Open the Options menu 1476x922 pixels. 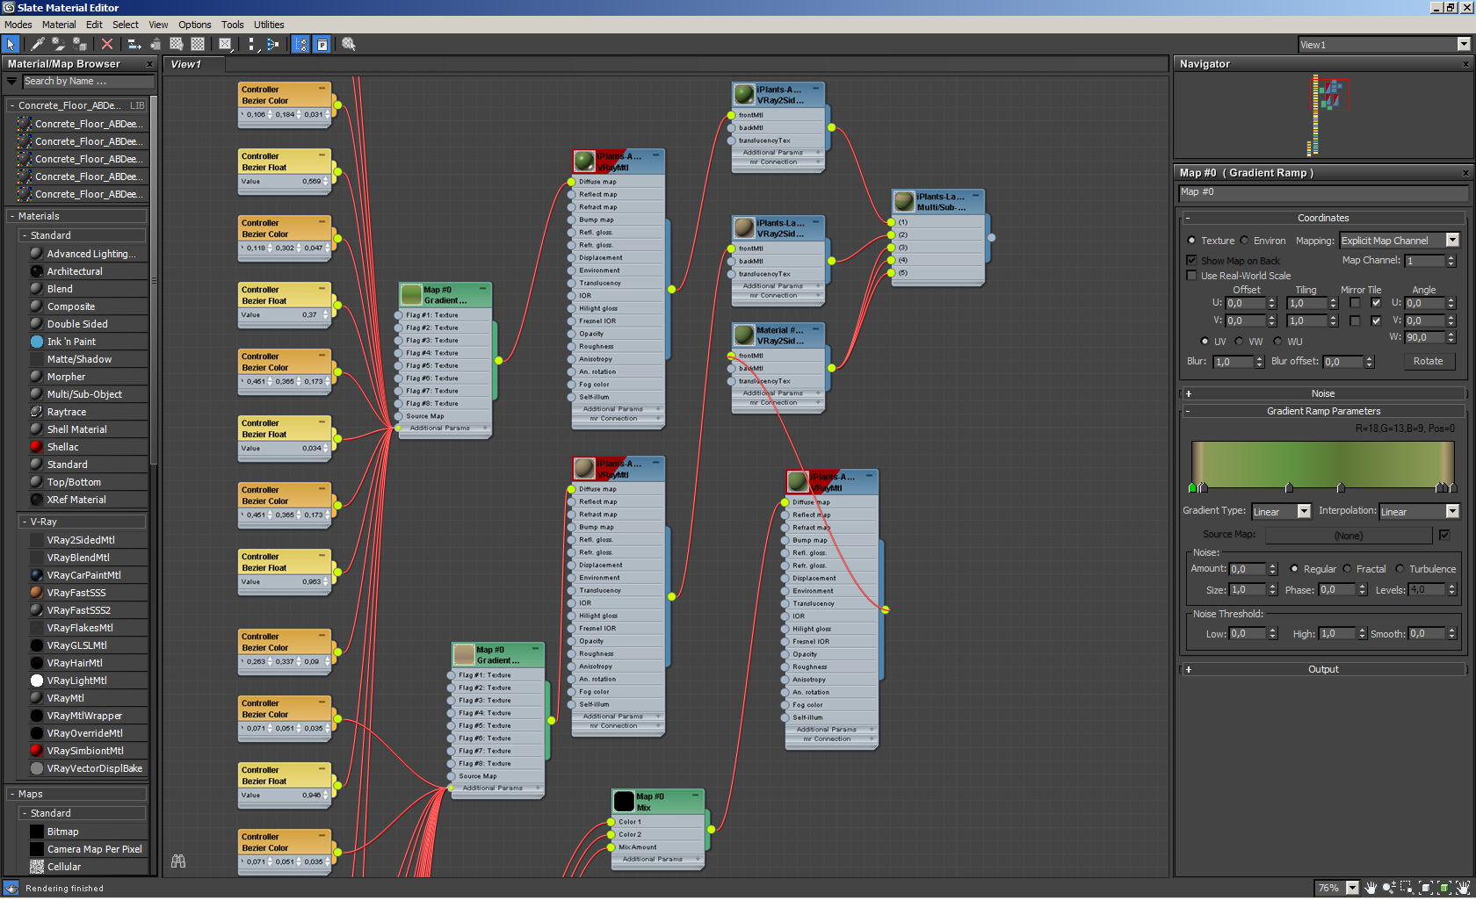click(195, 25)
